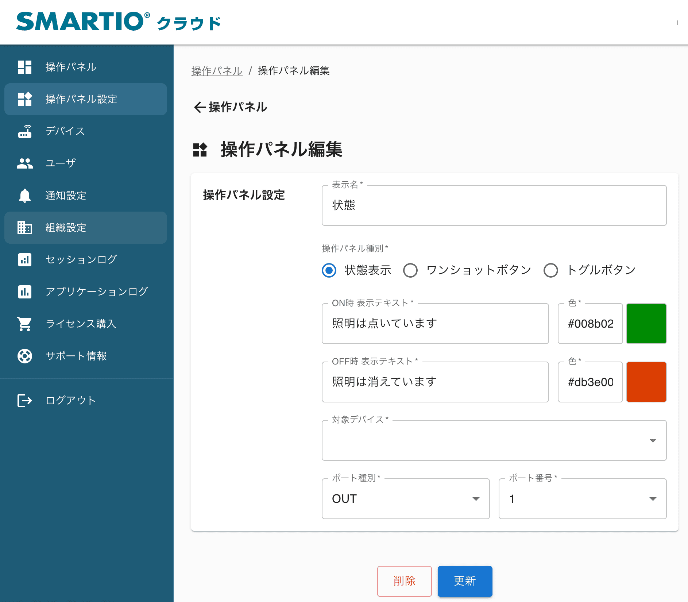Select the 状態表示 radio button
The height and width of the screenshot is (602, 688).
pyautogui.click(x=329, y=270)
